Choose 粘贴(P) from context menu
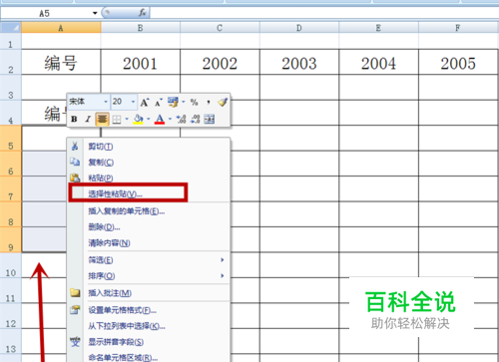This screenshot has height=362, width=499. 149,178
